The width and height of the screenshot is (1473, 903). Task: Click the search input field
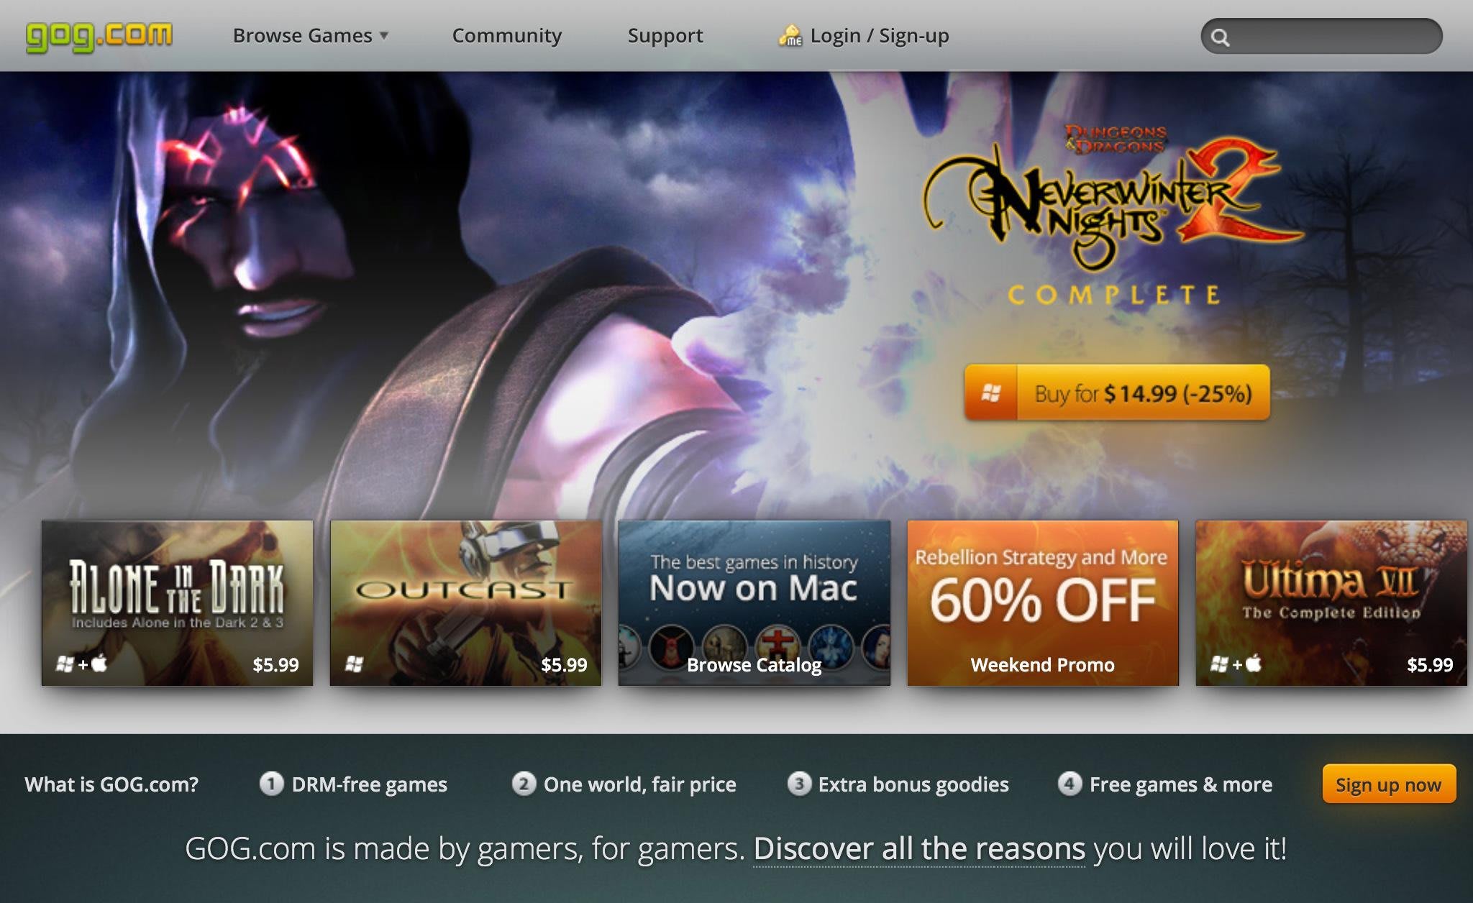1321,35
